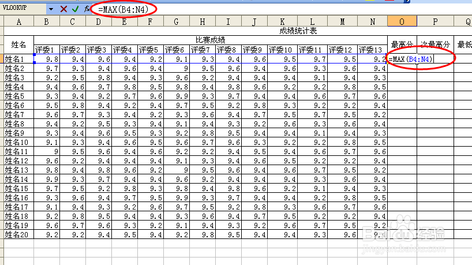Cancel the formula entry with red X

point(63,9)
